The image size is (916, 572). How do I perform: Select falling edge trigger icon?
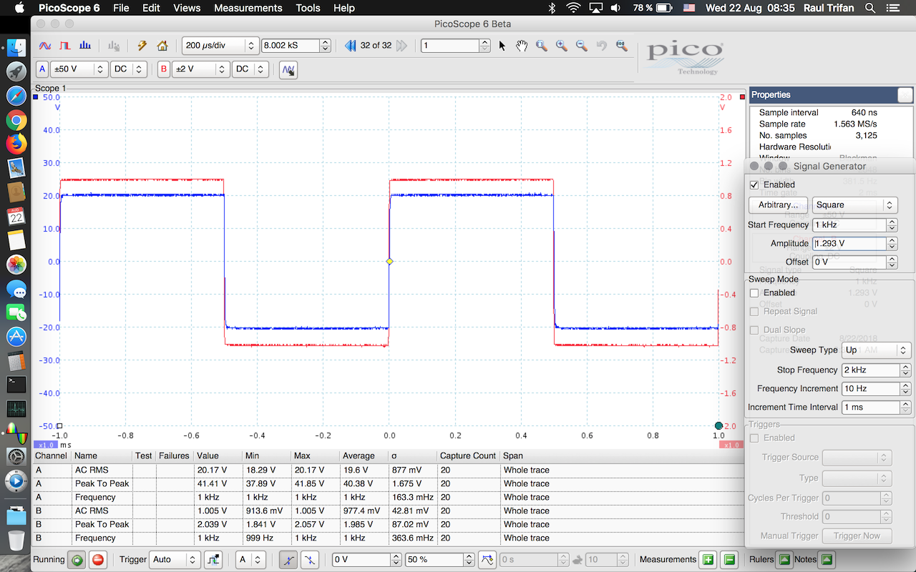pyautogui.click(x=309, y=560)
